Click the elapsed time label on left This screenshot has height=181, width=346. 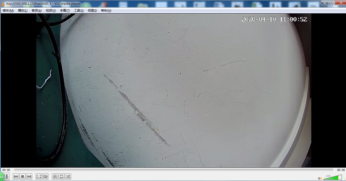click(6, 170)
